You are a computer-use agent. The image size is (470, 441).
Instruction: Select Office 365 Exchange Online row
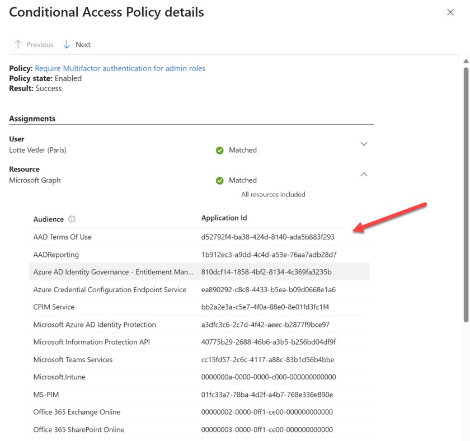(x=199, y=412)
